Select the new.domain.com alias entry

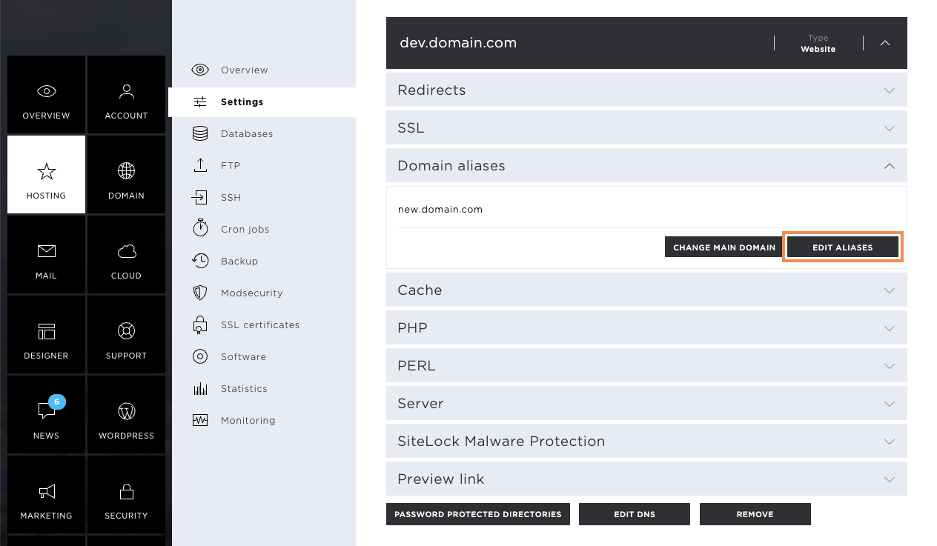point(440,209)
